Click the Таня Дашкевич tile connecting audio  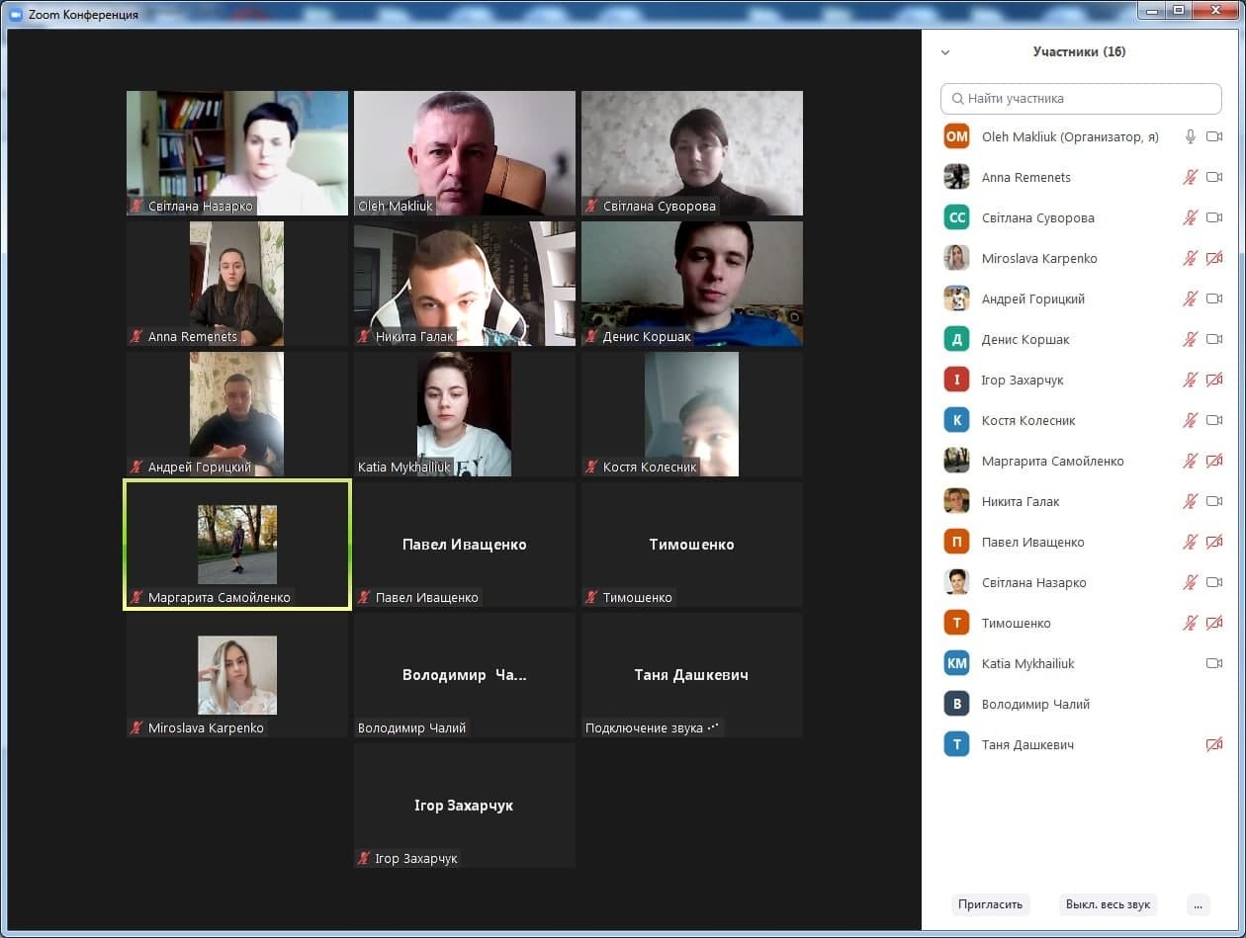(x=692, y=675)
